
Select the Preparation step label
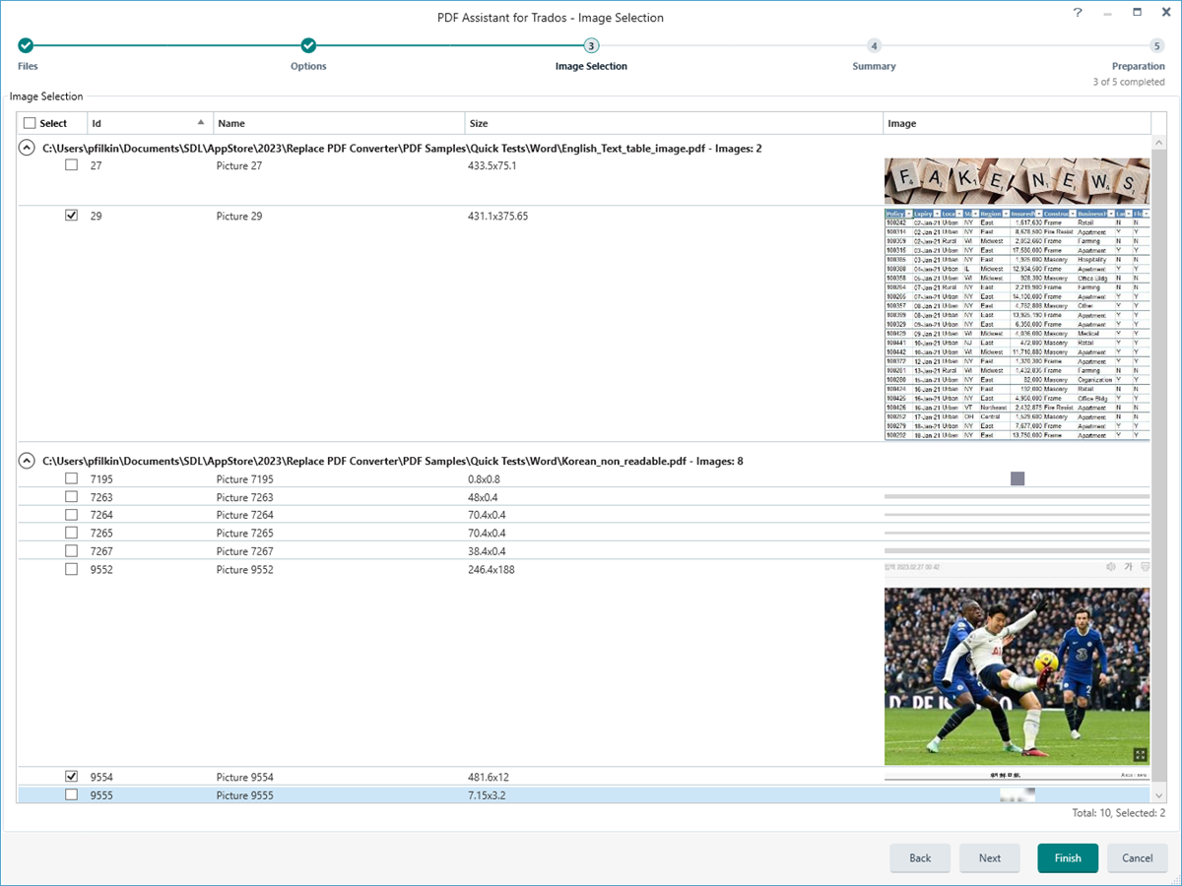coord(1138,66)
